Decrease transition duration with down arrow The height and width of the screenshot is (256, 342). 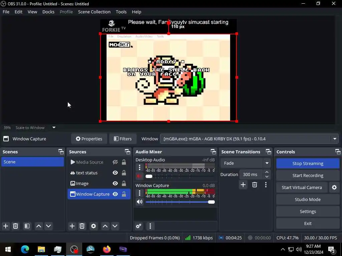[267, 177]
